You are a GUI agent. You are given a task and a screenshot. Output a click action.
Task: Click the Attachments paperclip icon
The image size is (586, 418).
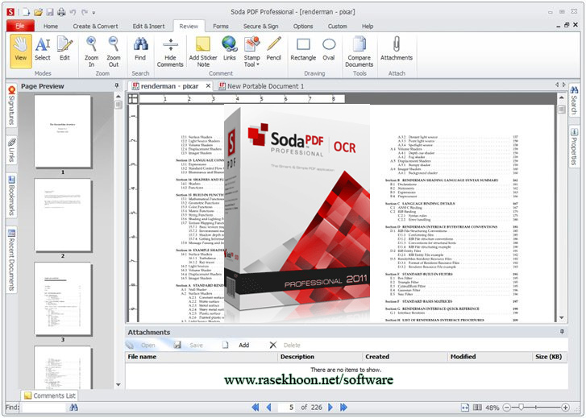coord(397,50)
